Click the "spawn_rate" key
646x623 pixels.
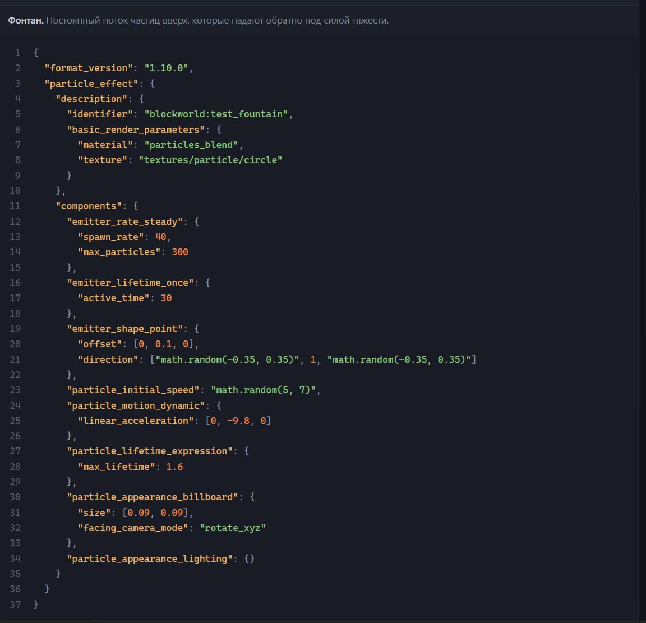pyautogui.click(x=111, y=237)
